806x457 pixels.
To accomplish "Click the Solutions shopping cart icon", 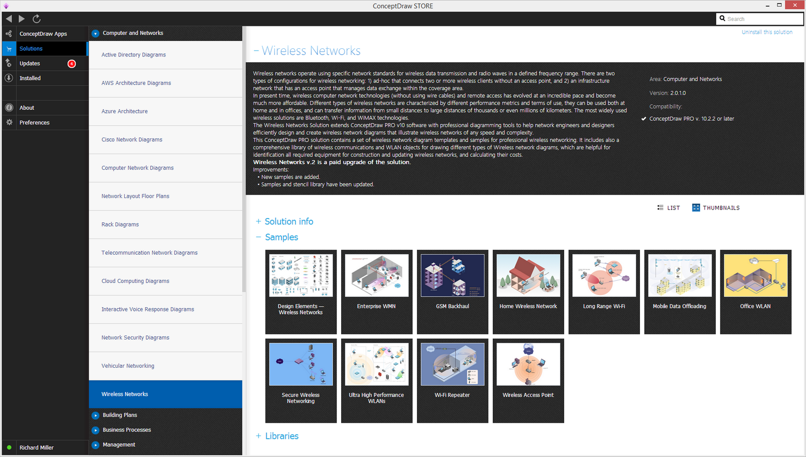I will click(x=9, y=48).
